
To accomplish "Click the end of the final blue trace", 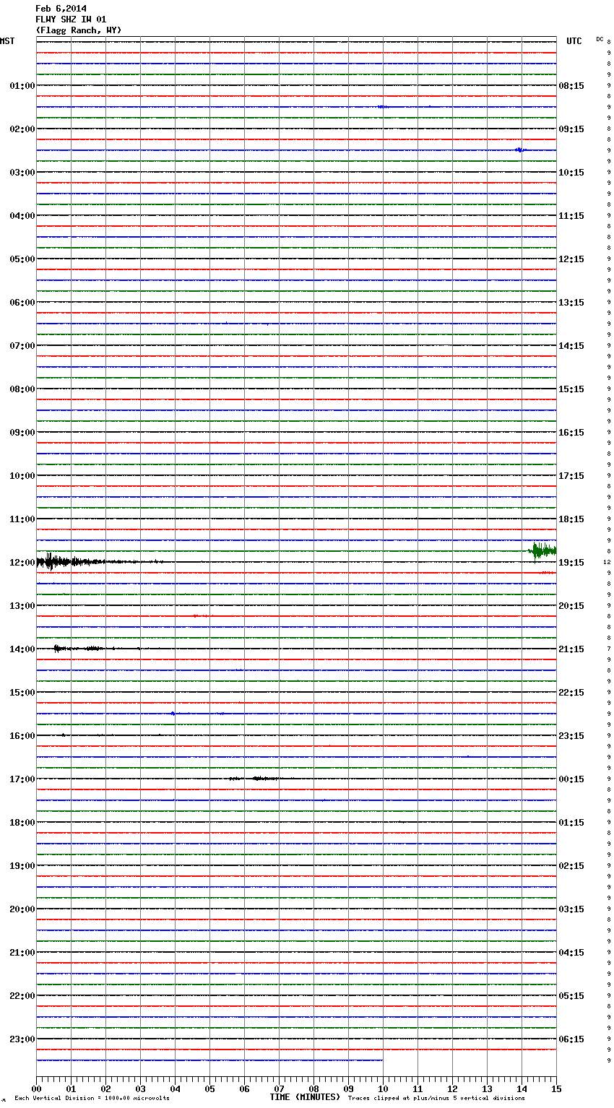I will [382, 1060].
